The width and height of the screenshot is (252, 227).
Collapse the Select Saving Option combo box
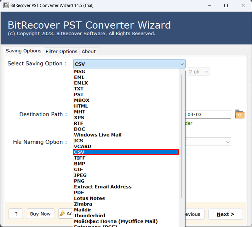[182, 64]
